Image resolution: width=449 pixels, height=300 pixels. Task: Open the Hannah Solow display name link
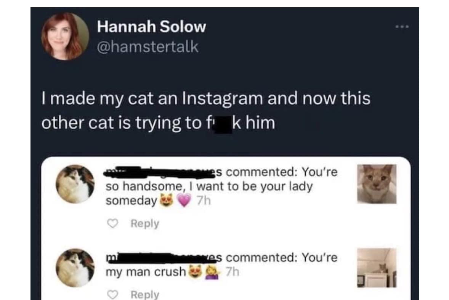(151, 27)
